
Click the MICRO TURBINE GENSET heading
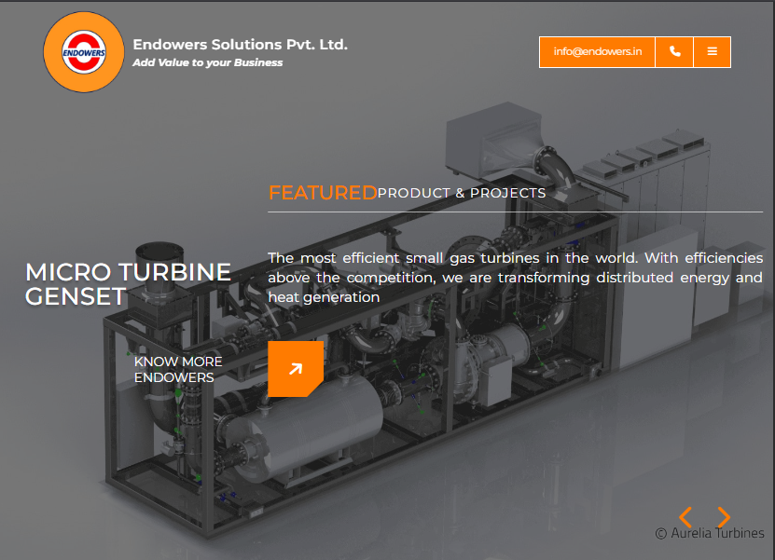tap(128, 284)
